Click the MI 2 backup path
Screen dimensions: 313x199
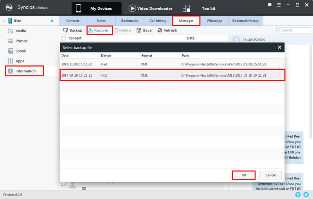point(223,75)
